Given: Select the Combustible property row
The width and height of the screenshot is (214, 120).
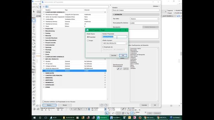Looking at the screenshot, I should pos(75,19).
